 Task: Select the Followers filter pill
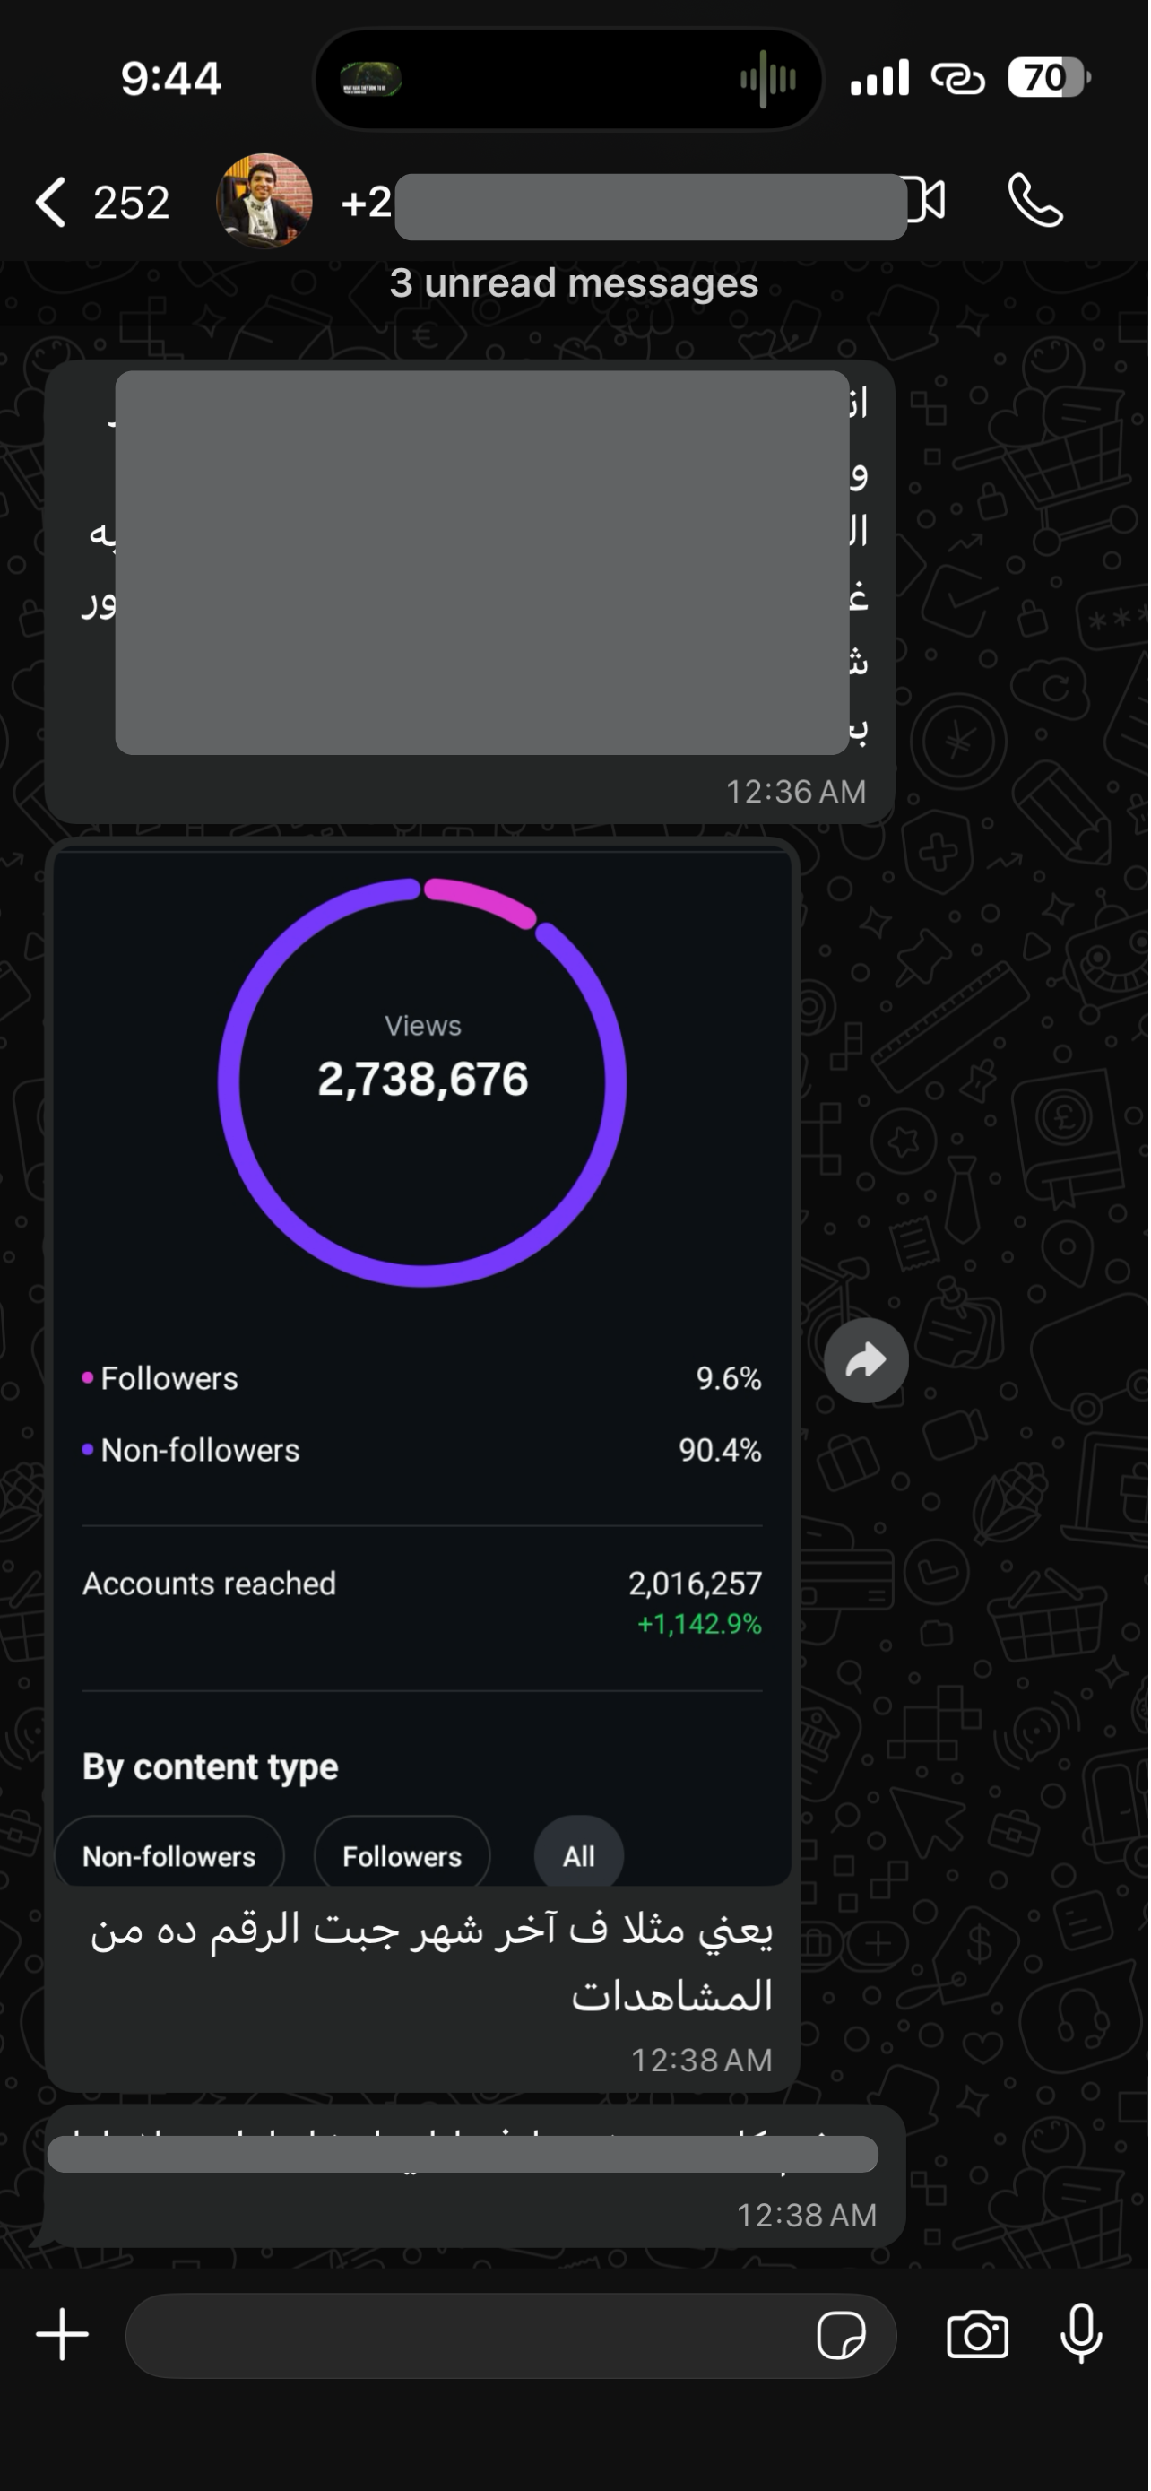click(x=402, y=1855)
